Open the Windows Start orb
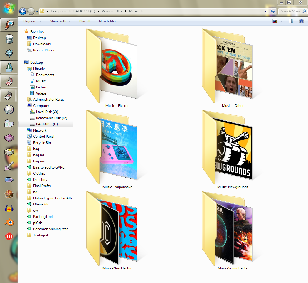308x283 pixels. (x=9, y=8)
